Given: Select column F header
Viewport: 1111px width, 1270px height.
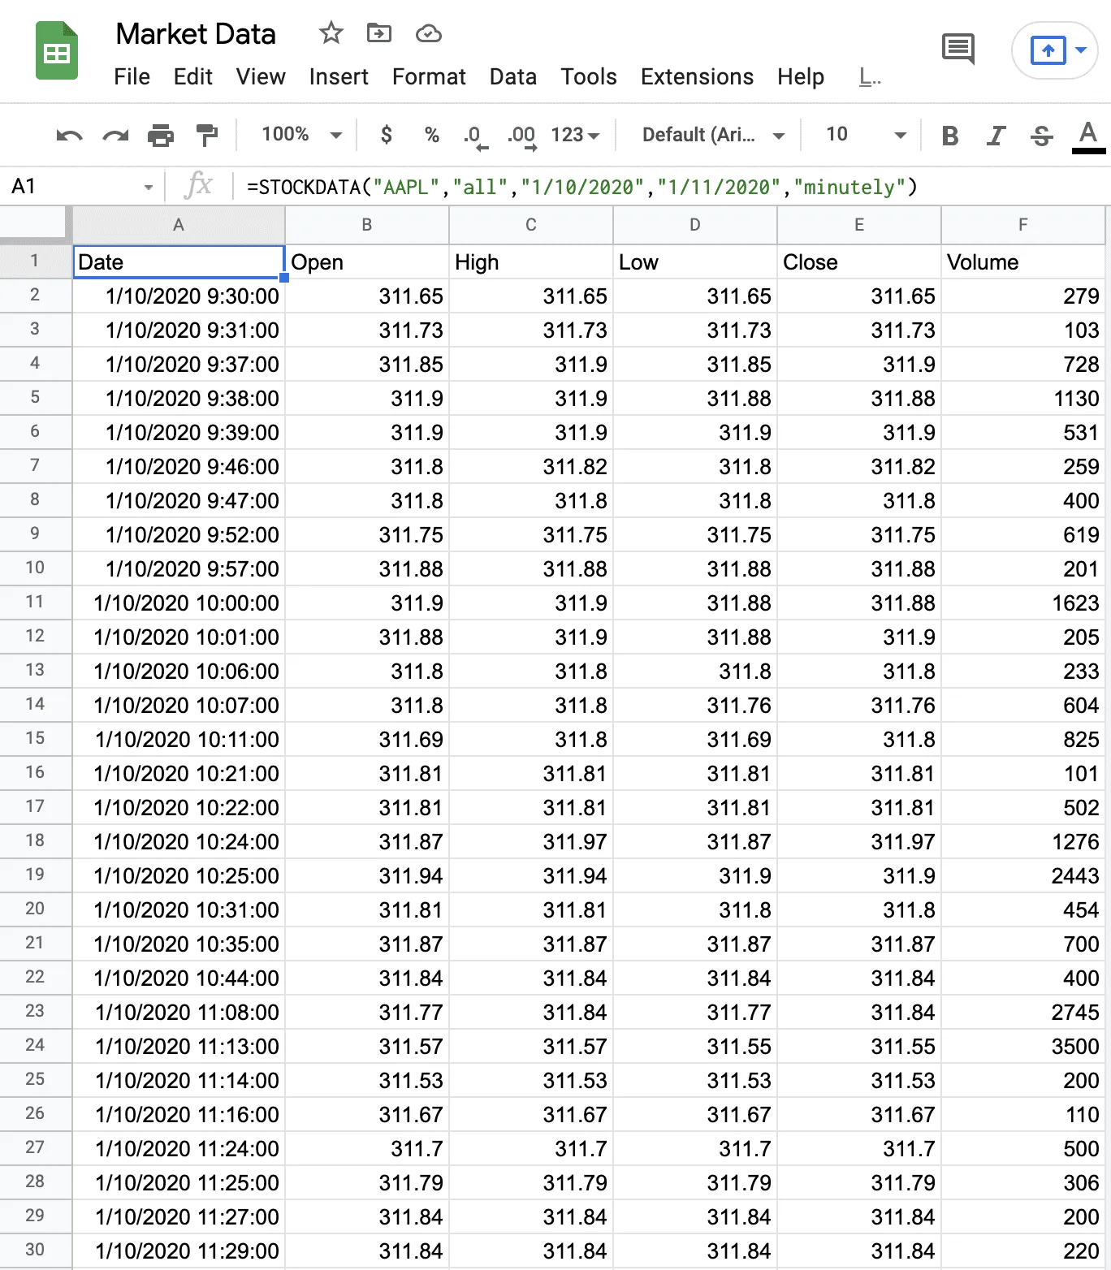Looking at the screenshot, I should tap(1023, 225).
